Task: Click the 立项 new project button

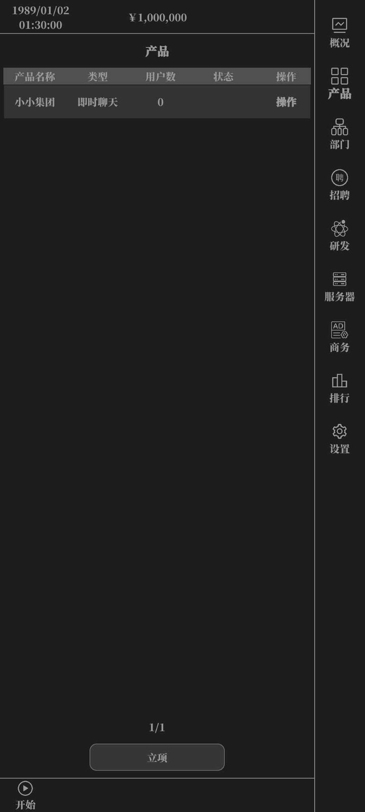Action: coord(157,757)
